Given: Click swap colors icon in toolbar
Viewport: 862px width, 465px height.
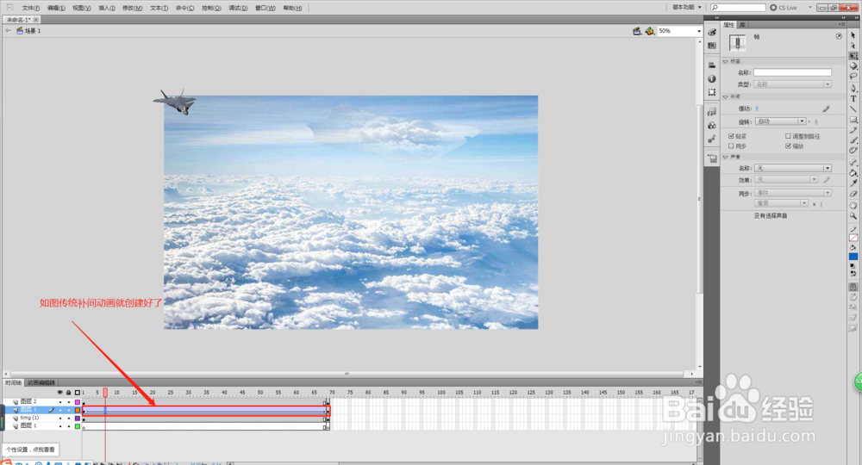Looking at the screenshot, I should coord(853,273).
